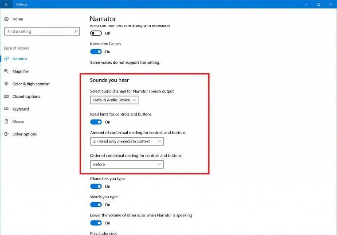Click the Color & high contrast sun icon
This screenshot has width=337, height=235.
pos(7,84)
